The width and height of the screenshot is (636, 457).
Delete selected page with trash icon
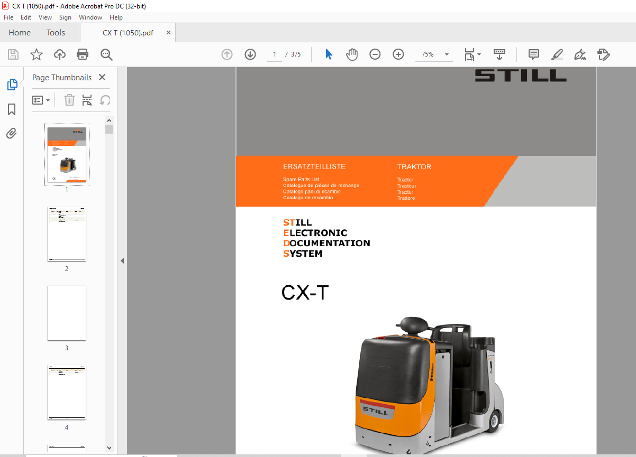click(69, 100)
